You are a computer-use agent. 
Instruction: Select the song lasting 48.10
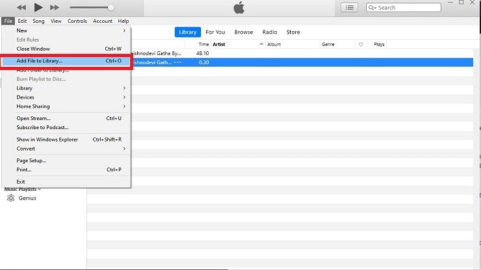302,53
